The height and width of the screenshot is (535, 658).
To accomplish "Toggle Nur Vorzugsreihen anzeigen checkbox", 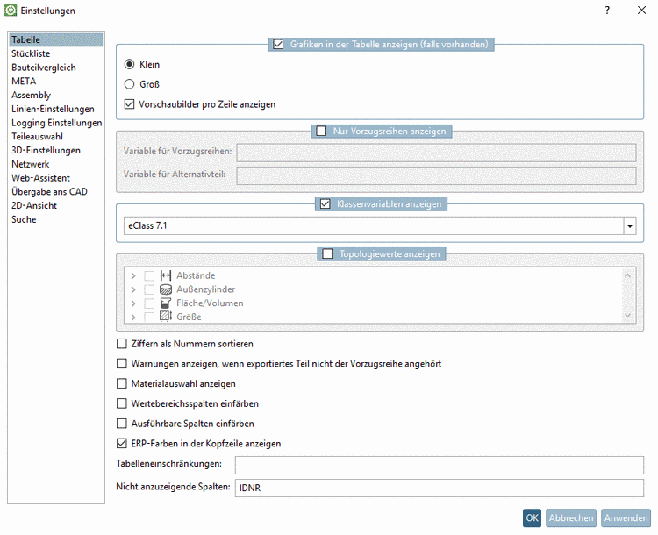I will click(x=321, y=132).
